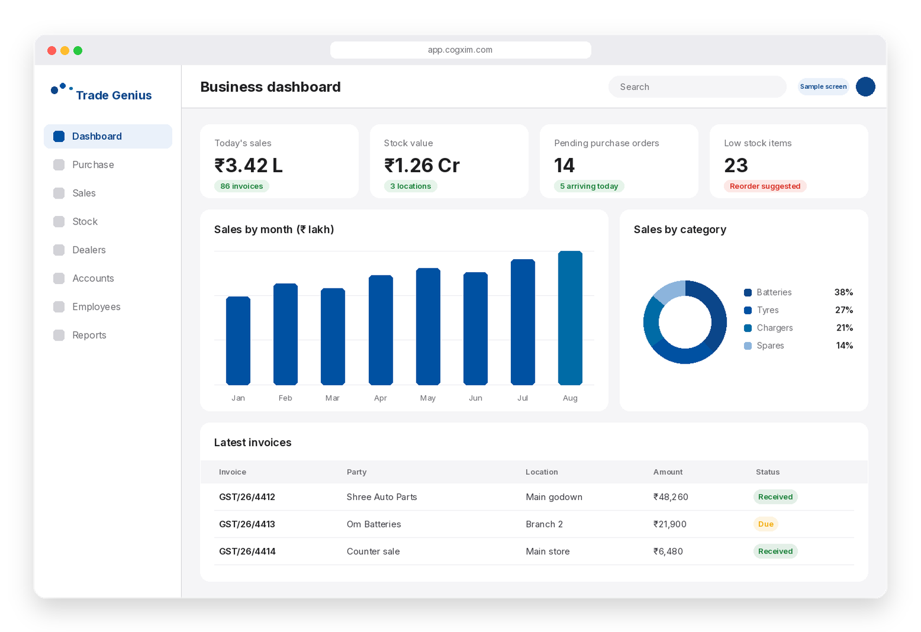Image resolution: width=921 pixels, height=632 pixels.
Task: Click the Stock sidebar icon
Action: (x=59, y=221)
